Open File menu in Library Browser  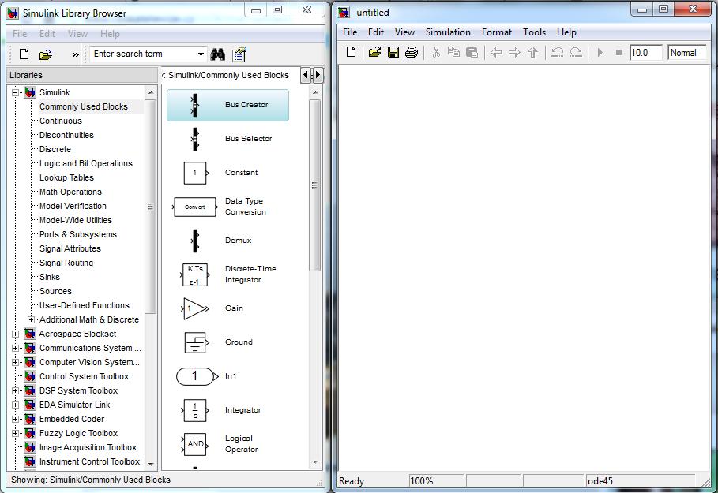click(x=20, y=34)
